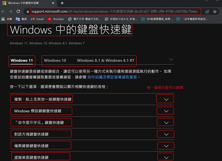Click the address bar URL field
Screen dimensions: 222x161
[x=114, y=11]
